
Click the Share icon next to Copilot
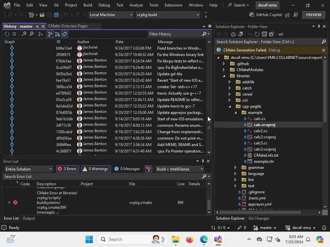pos(287,15)
